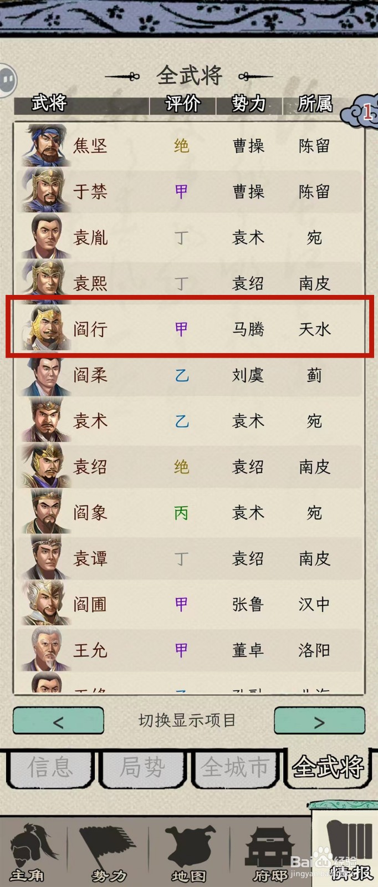Go to the next display item with right arrow
The image size is (378, 887).
(x=319, y=721)
